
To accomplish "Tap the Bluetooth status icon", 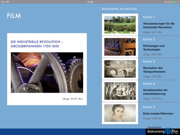I will click(165, 2).
